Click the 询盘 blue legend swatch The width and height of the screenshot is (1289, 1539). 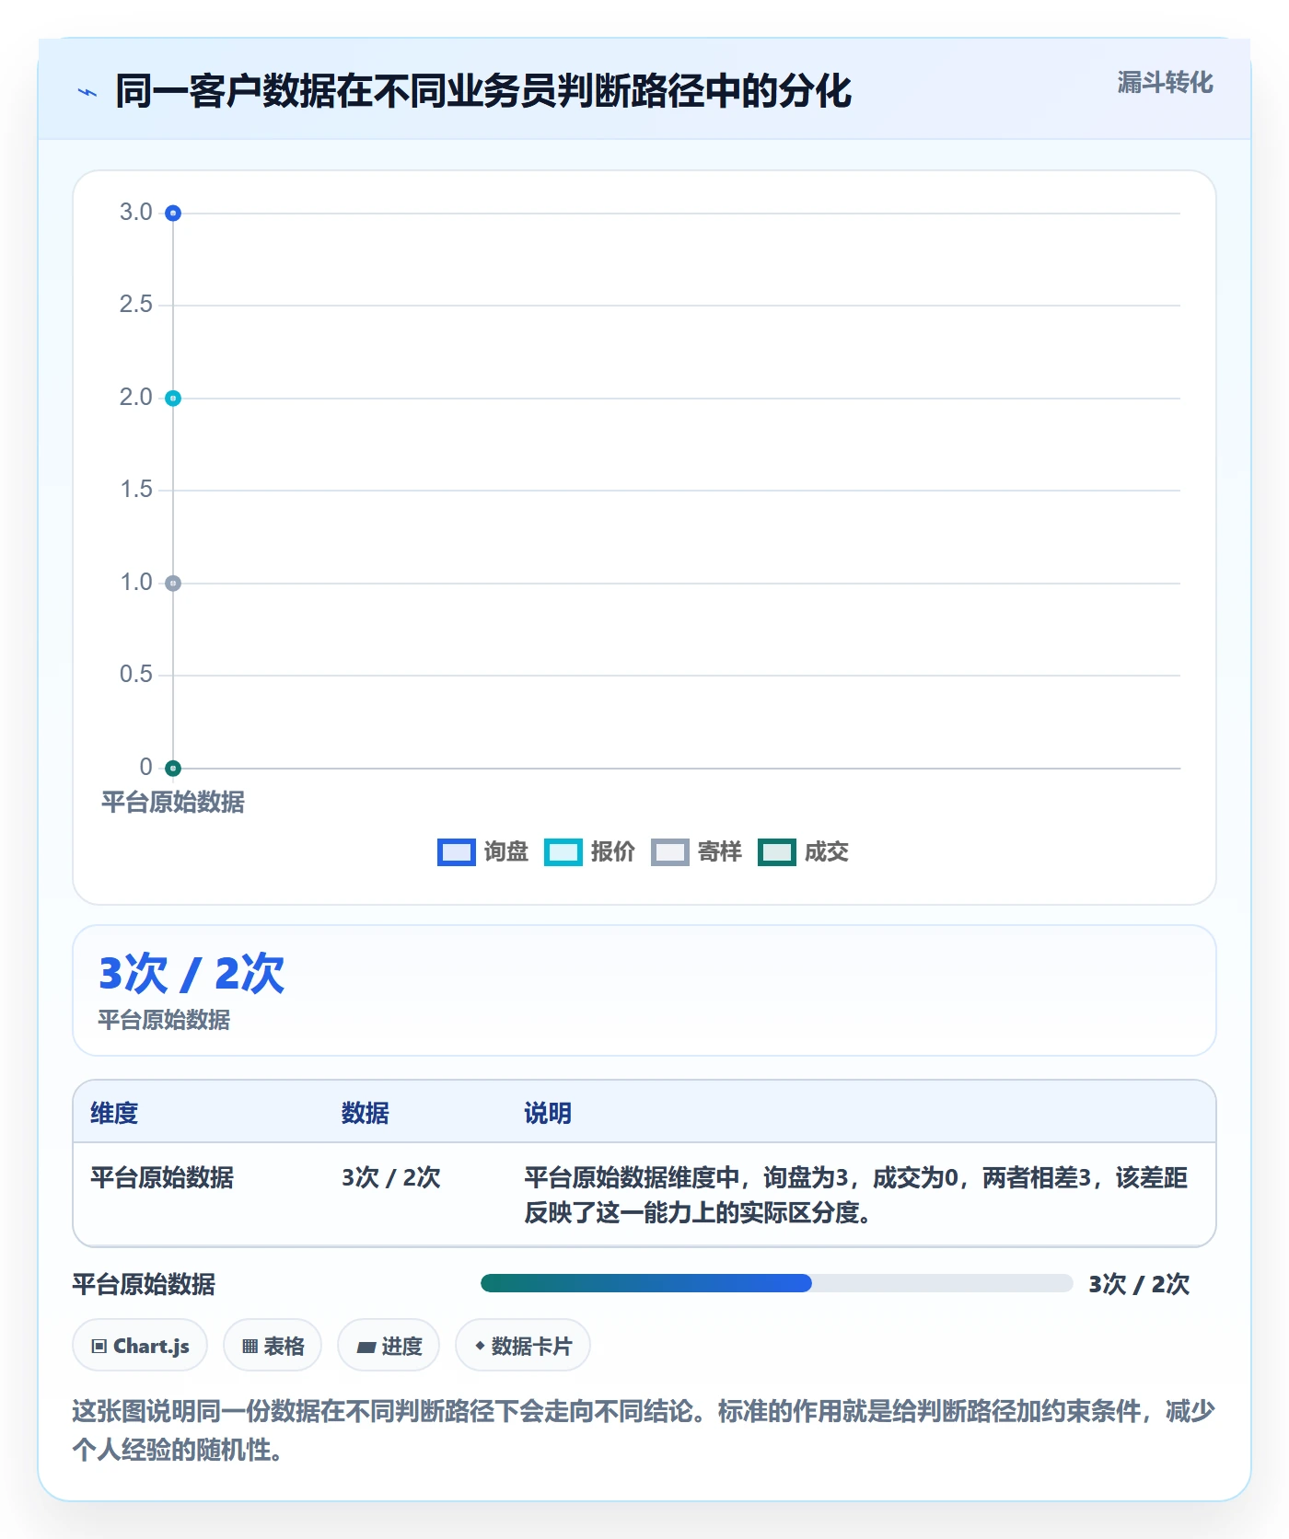[456, 852]
